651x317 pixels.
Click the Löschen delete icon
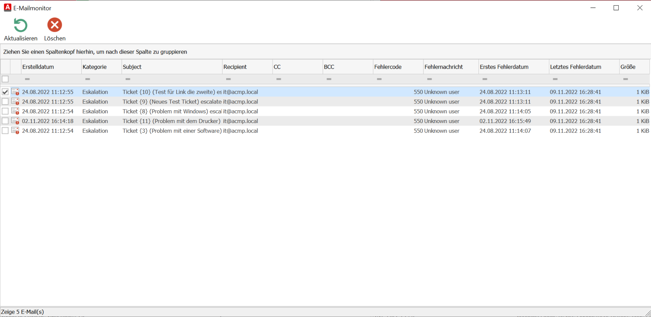pos(54,25)
